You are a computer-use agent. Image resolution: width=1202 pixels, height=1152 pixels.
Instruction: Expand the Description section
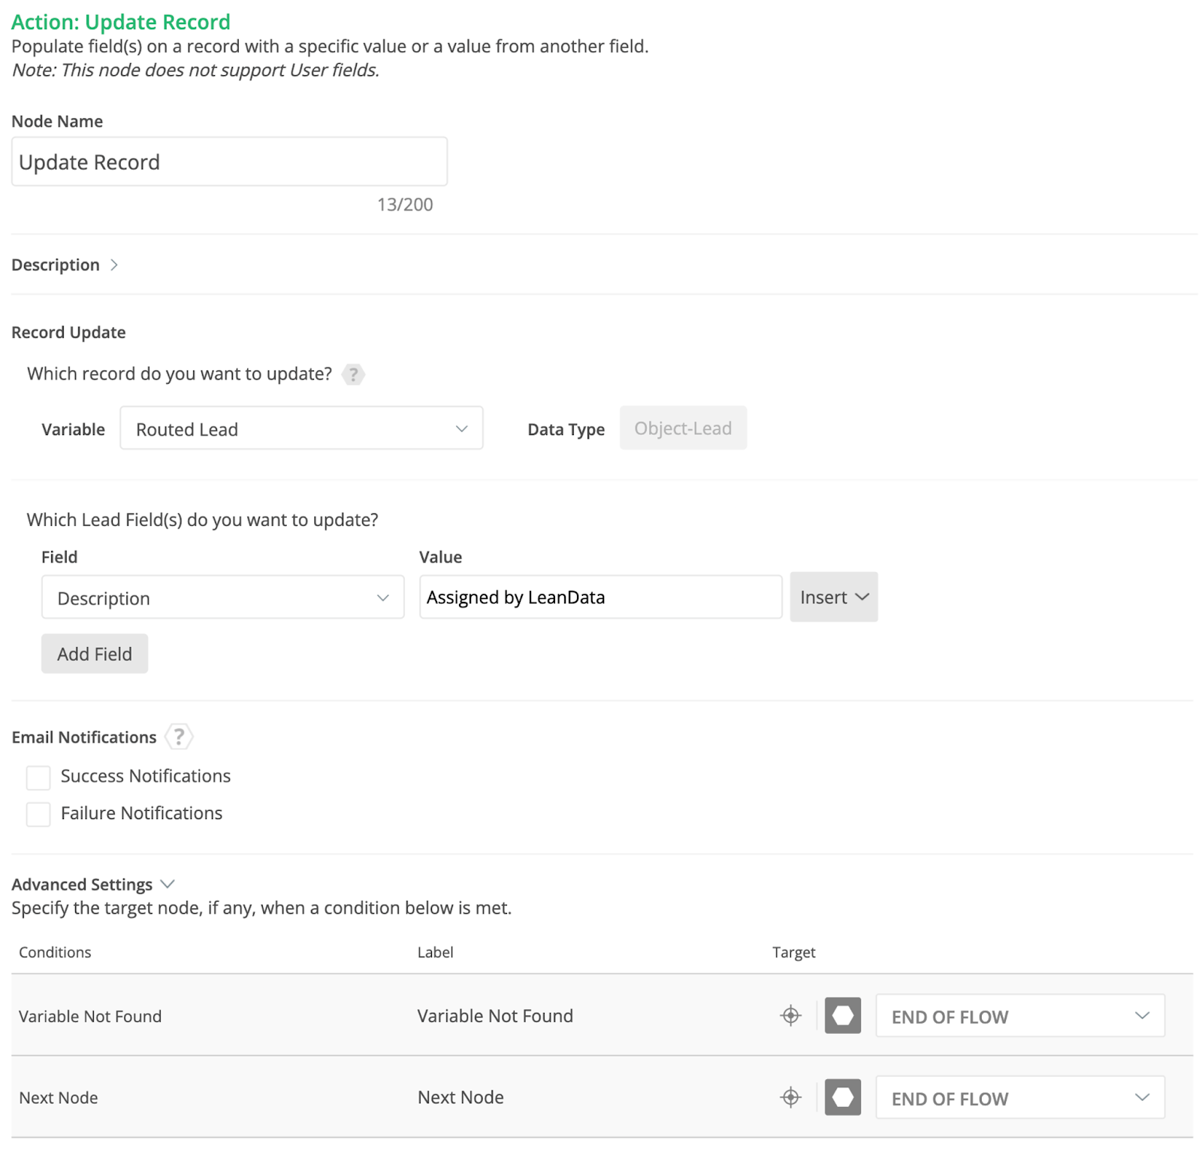tap(65, 265)
